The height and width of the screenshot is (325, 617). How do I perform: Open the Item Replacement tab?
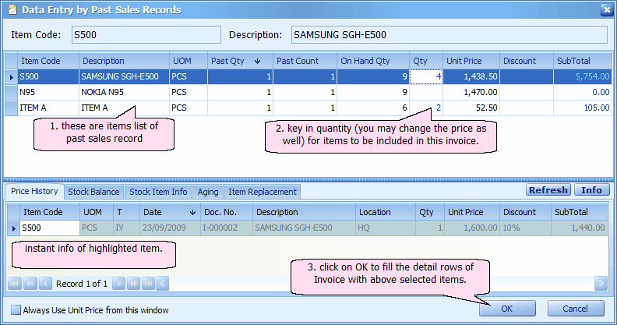(263, 192)
